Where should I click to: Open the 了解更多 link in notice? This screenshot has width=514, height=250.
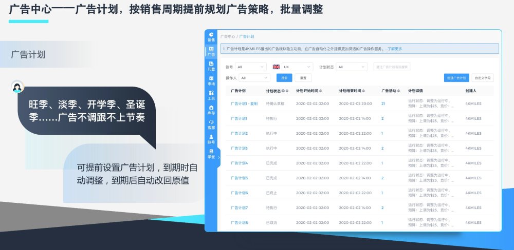(x=395, y=49)
